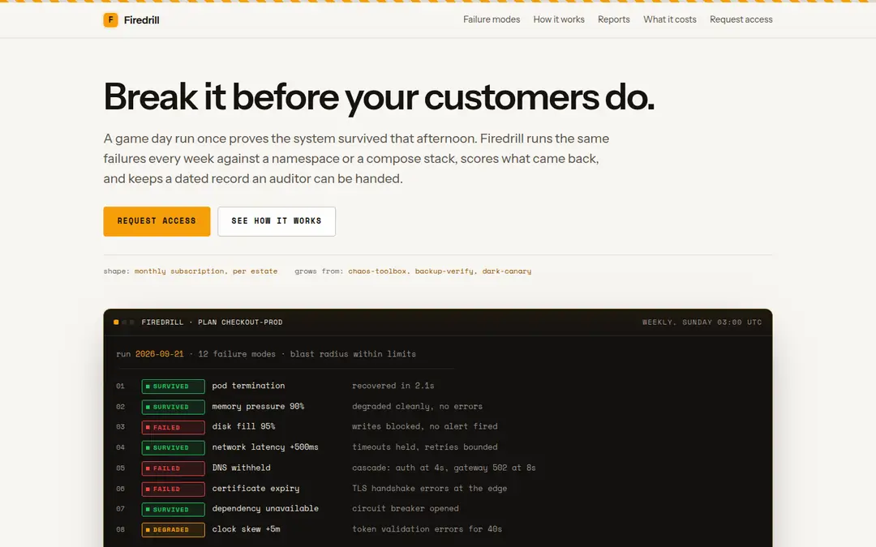Viewport: 876px width, 547px height.
Task: Click the 'network latency +500ms' failure mode name
Action: (265, 447)
